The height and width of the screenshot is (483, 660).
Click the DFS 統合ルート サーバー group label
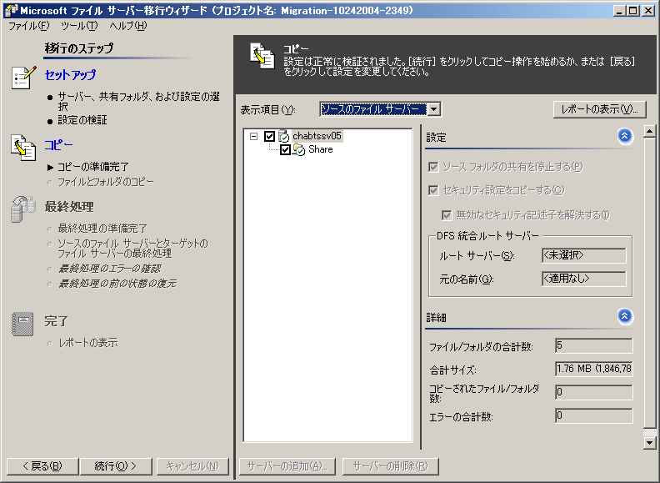(487, 236)
